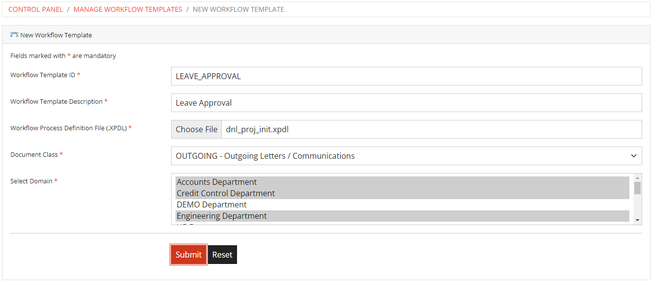This screenshot has width=653, height=290.
Task: Reset the workflow template form
Action: (222, 254)
